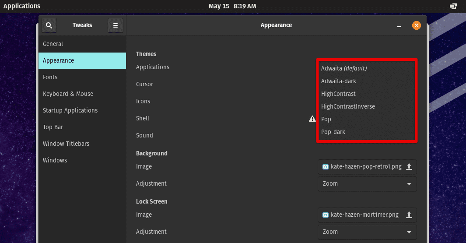Open the search in Tweaks
This screenshot has width=466, height=243.
click(x=49, y=25)
